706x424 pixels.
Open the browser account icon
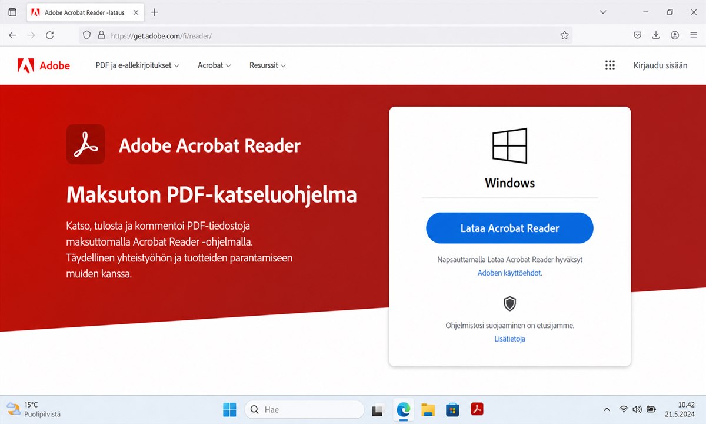(x=675, y=35)
